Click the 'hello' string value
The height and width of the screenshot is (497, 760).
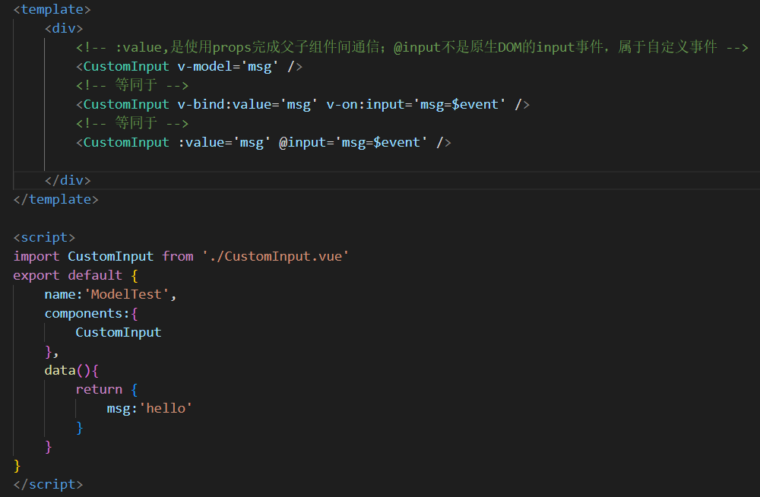click(x=166, y=409)
